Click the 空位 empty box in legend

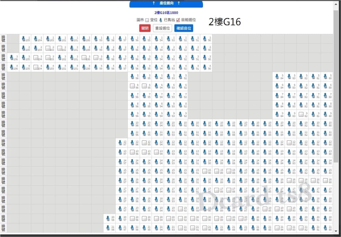(x=147, y=20)
